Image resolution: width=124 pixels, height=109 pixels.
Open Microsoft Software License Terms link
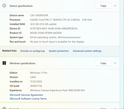point(28,99)
